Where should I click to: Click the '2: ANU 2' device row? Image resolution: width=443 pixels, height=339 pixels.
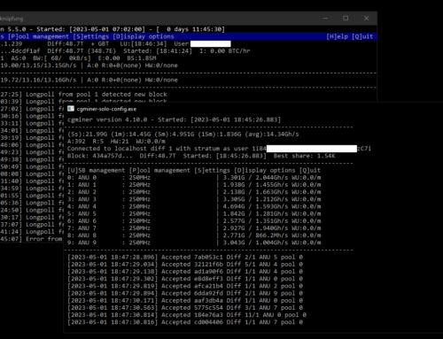(194, 192)
